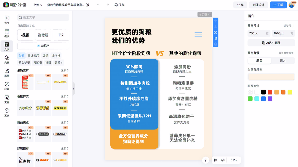Click the add page plus icon beside canvas
This screenshot has height=167, width=298.
[216, 33]
